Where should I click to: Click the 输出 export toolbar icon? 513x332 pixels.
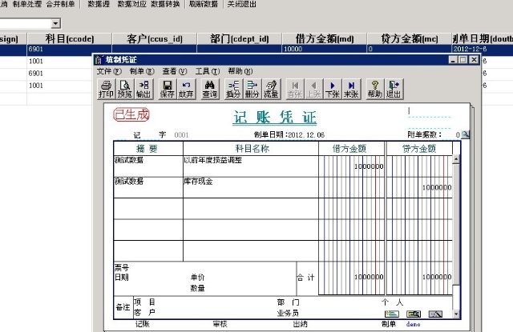pyautogui.click(x=143, y=89)
